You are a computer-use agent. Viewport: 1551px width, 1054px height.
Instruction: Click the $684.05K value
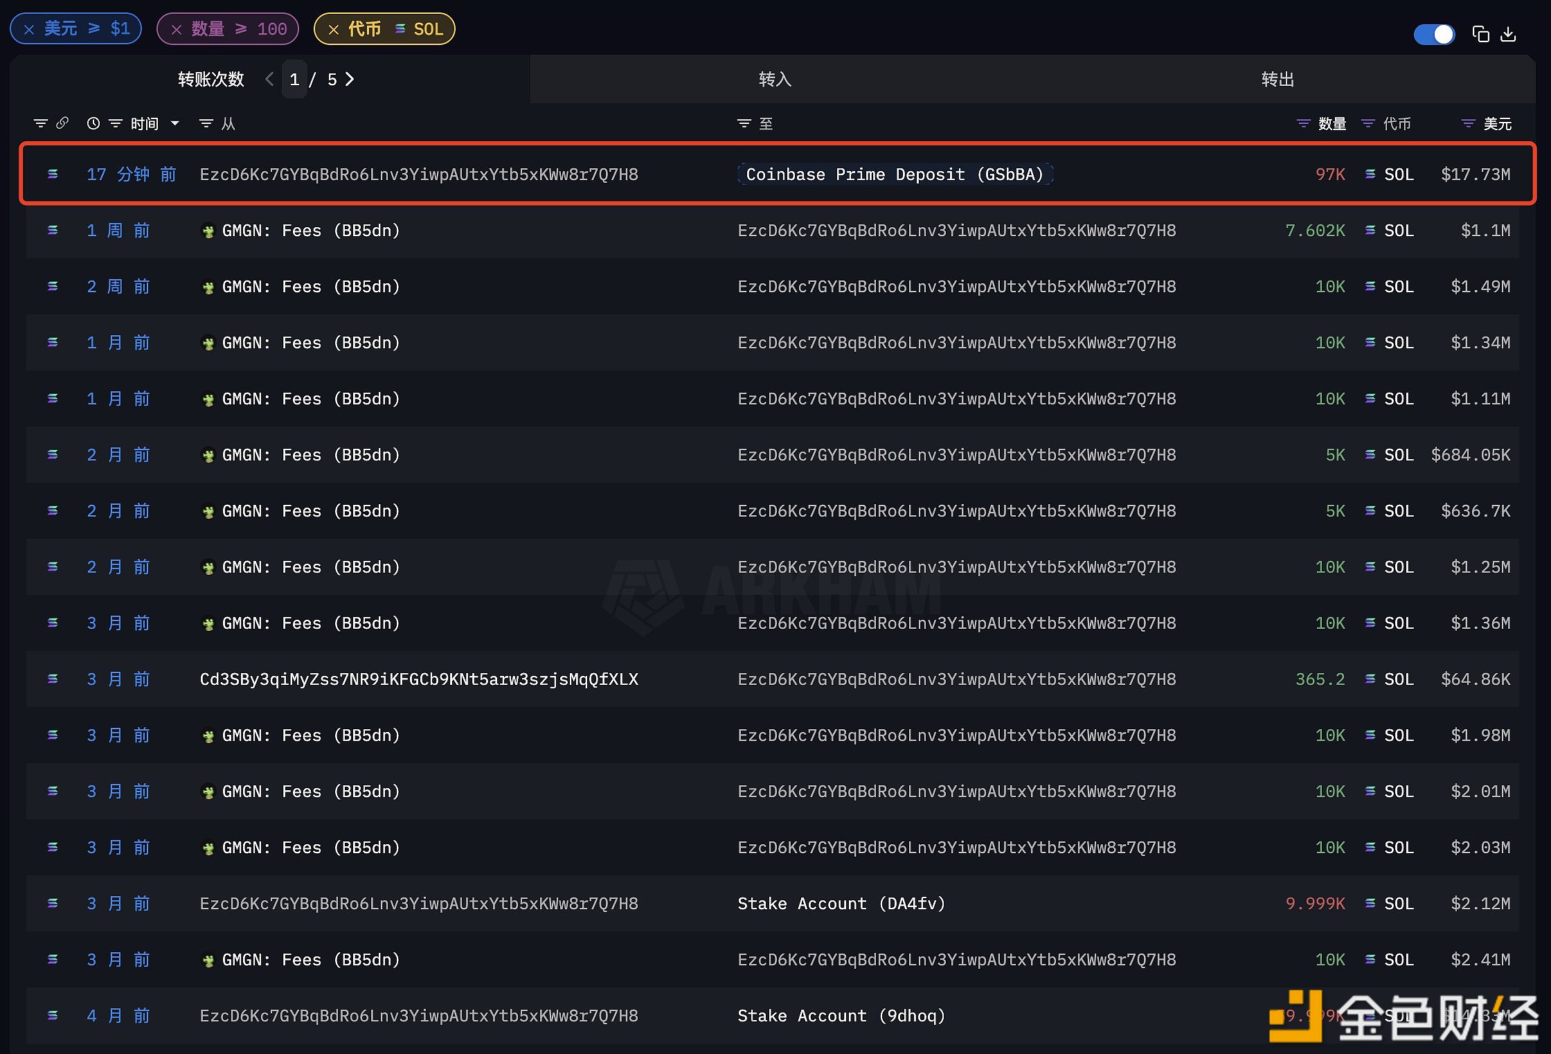click(x=1471, y=455)
